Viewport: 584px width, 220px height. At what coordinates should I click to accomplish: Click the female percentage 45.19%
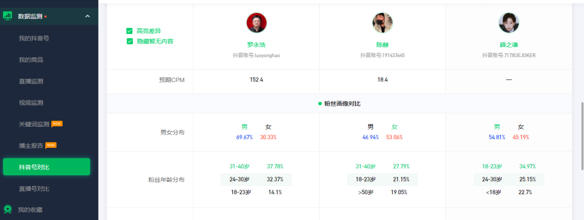point(521,137)
